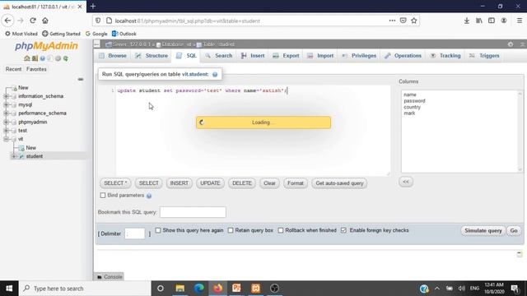Click Get auto-saved query button
Screen dimensions: 527x296
[339, 183]
